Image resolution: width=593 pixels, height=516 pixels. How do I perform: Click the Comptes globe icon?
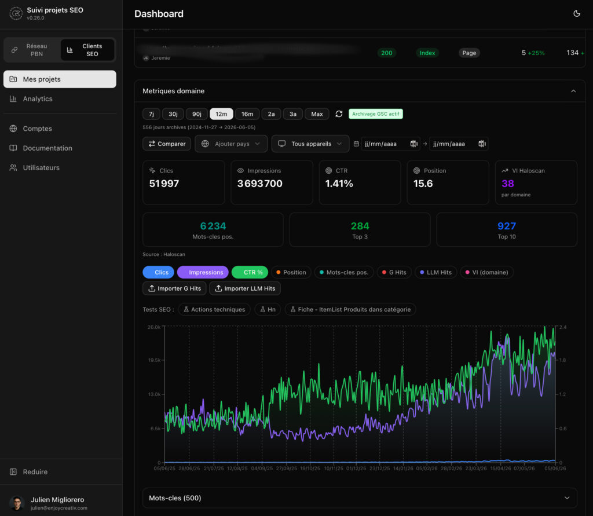click(x=13, y=129)
